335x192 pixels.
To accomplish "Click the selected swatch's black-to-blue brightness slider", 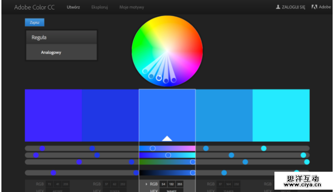I will [x=167, y=173].
